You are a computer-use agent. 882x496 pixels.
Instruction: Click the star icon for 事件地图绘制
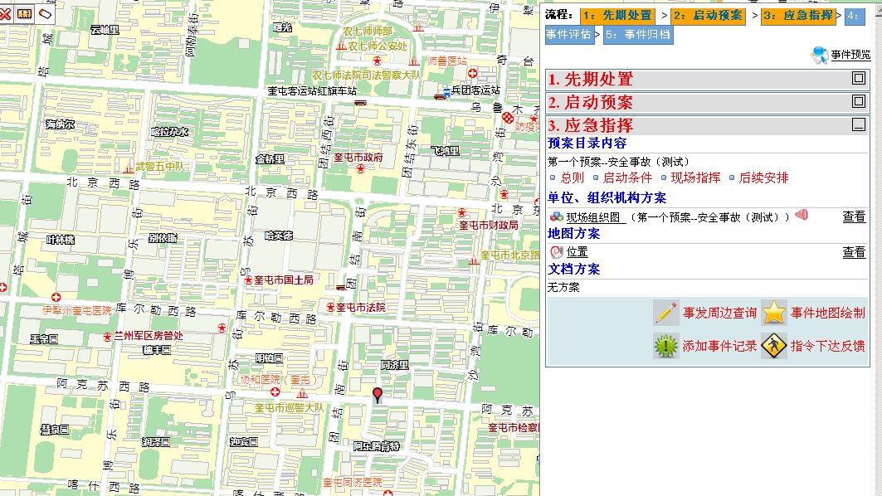coord(774,312)
